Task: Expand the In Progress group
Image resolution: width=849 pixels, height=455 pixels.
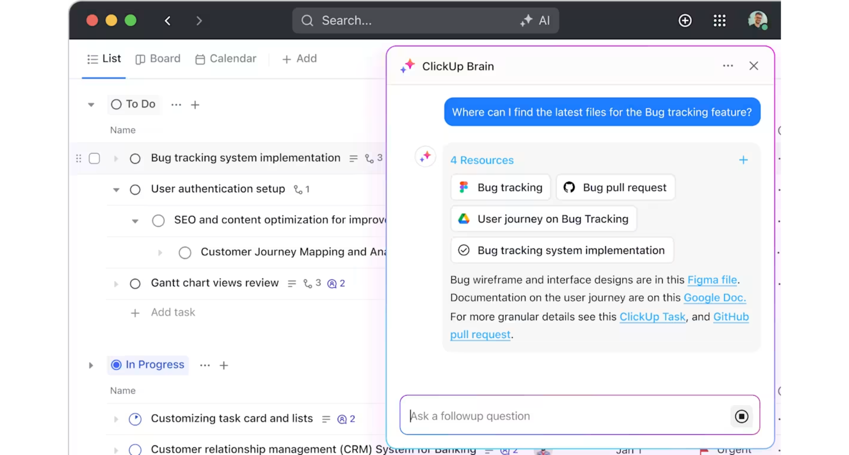Action: pos(91,365)
